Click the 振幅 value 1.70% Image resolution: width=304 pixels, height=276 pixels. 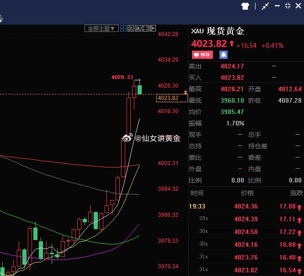[235, 123]
